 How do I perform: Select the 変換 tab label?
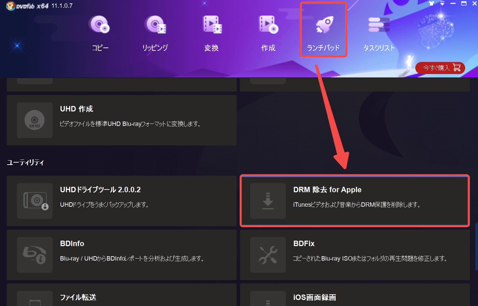point(211,48)
